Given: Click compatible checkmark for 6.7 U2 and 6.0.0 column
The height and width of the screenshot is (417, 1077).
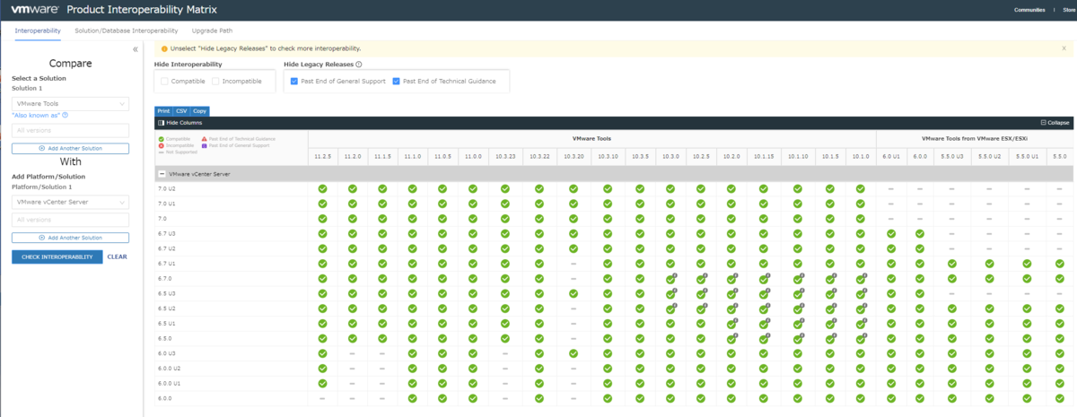Looking at the screenshot, I should pos(920,248).
